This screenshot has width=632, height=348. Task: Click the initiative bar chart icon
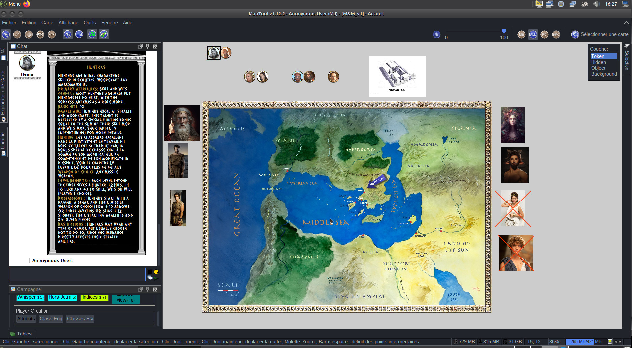point(79,34)
